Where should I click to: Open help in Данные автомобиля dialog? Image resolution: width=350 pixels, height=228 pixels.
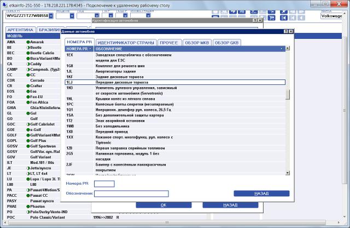(x=285, y=32)
